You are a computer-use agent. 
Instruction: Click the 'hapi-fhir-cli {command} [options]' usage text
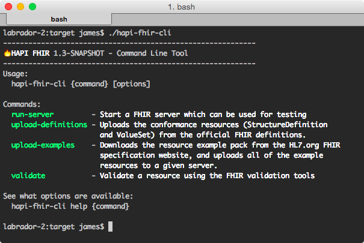pyautogui.click(x=81, y=83)
